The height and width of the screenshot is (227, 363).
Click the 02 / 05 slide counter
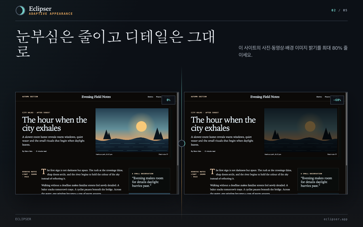339,10
